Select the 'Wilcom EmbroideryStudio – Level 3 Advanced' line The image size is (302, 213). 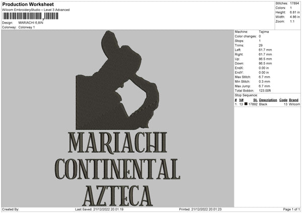coord(36,10)
